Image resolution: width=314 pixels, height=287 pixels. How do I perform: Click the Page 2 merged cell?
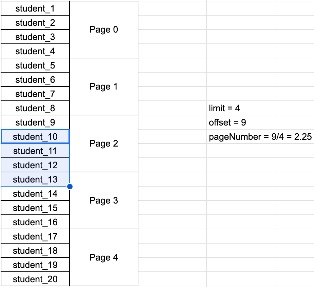pyautogui.click(x=104, y=143)
